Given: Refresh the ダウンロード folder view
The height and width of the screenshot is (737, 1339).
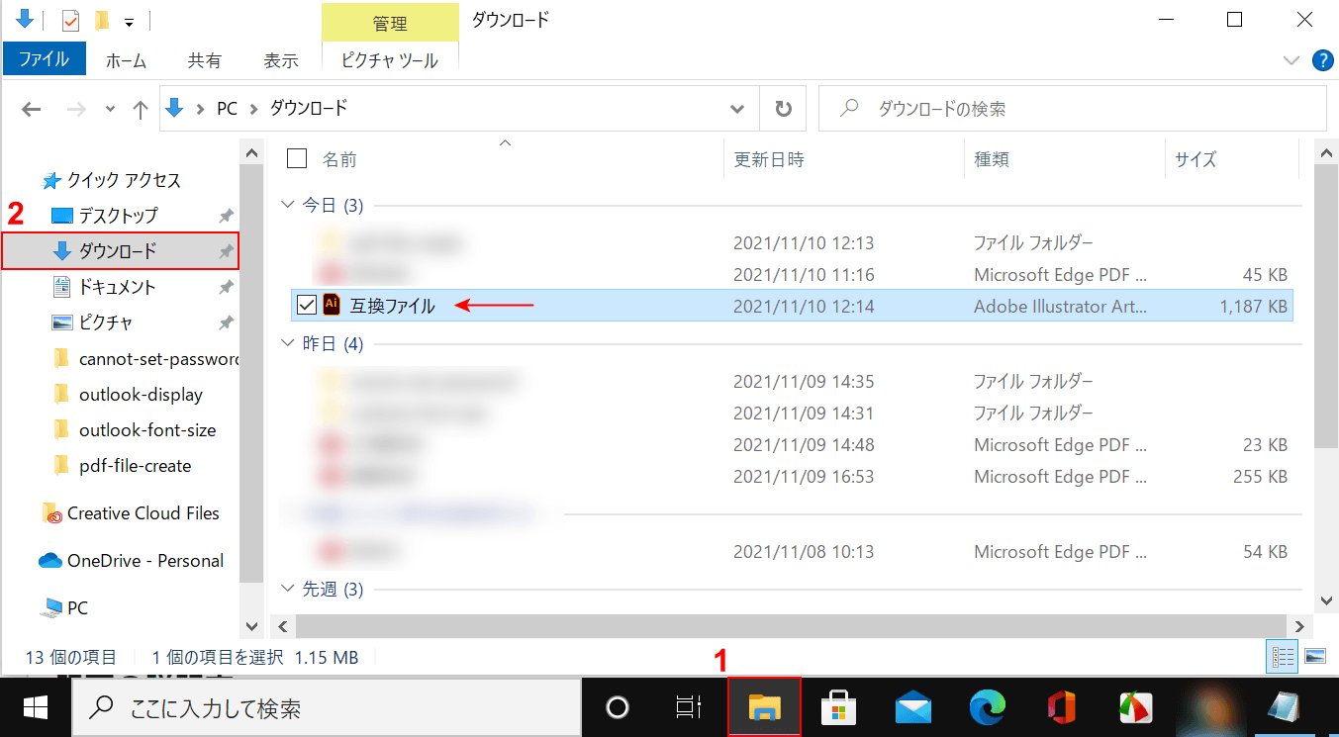Looking at the screenshot, I should pos(784,109).
